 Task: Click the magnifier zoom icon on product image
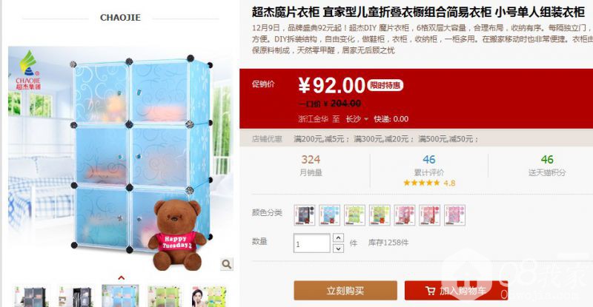pyautogui.click(x=227, y=264)
